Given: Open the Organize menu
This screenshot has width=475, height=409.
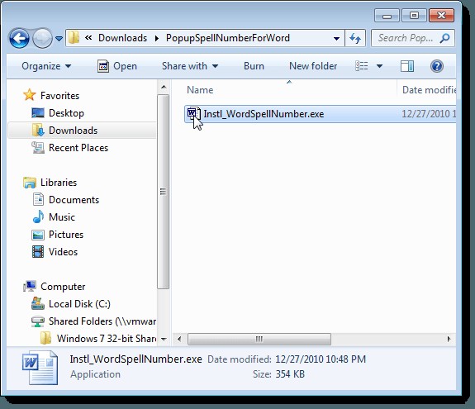Looking at the screenshot, I should click(x=46, y=66).
